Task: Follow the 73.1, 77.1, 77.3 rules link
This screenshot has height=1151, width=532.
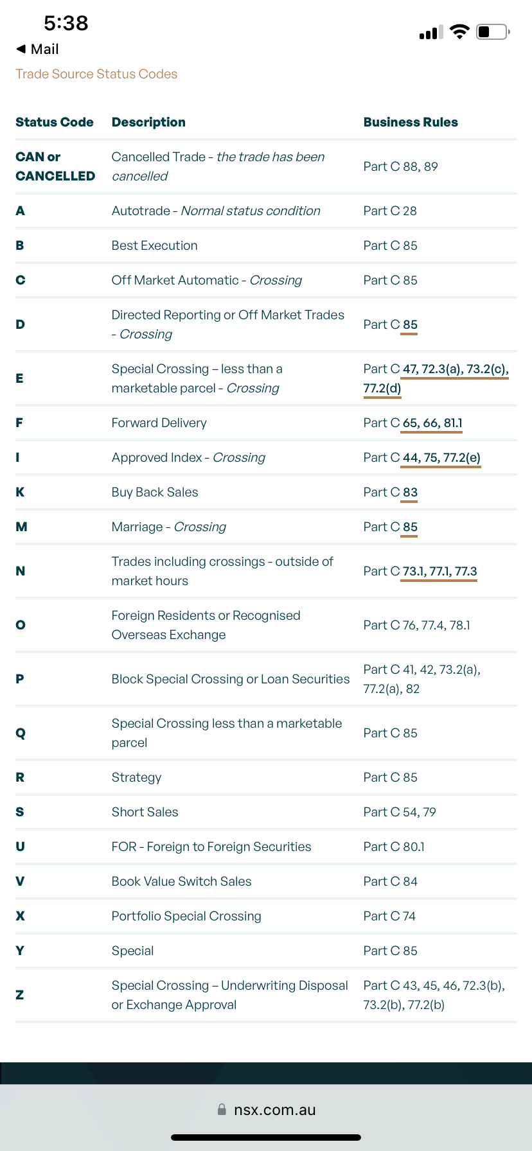Action: 439,572
